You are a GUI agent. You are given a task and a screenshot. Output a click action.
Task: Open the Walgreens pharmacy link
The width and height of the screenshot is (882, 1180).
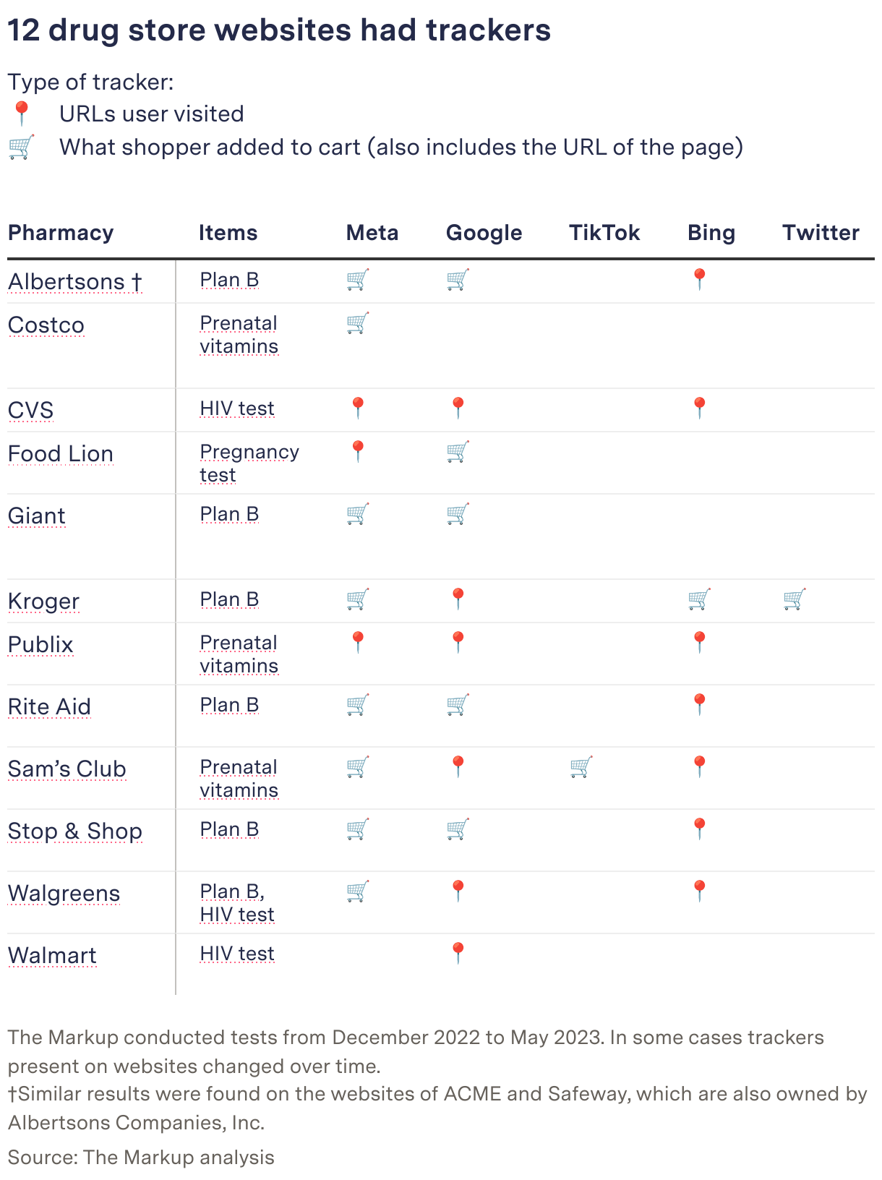point(64,893)
